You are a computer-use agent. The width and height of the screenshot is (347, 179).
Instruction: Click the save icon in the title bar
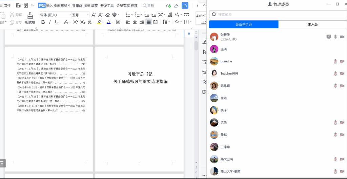click(18, 5)
